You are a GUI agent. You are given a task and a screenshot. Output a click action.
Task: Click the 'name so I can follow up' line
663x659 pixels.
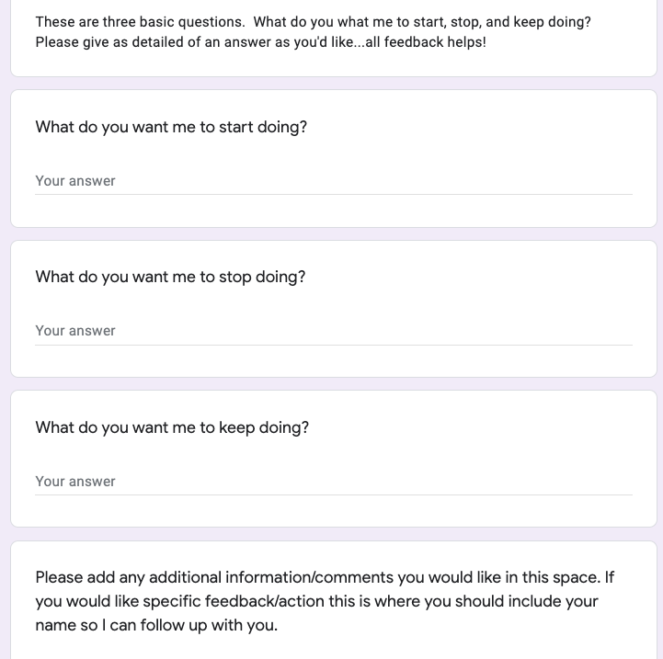tap(156, 625)
